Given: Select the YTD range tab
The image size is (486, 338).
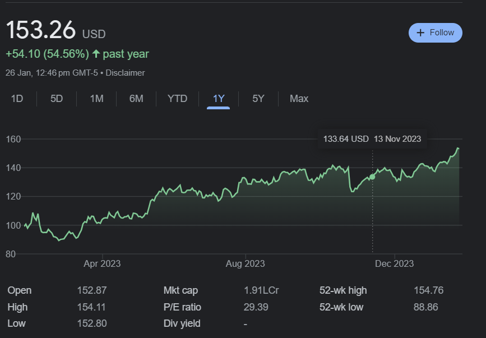Looking at the screenshot, I should coord(177,99).
